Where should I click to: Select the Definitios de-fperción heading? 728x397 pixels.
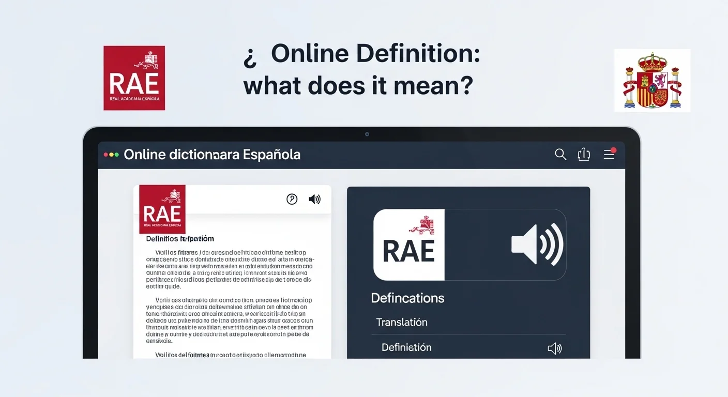click(x=180, y=238)
